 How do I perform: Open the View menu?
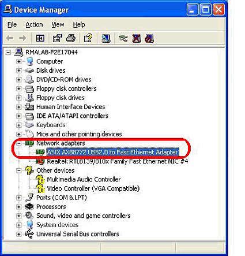point(58,24)
